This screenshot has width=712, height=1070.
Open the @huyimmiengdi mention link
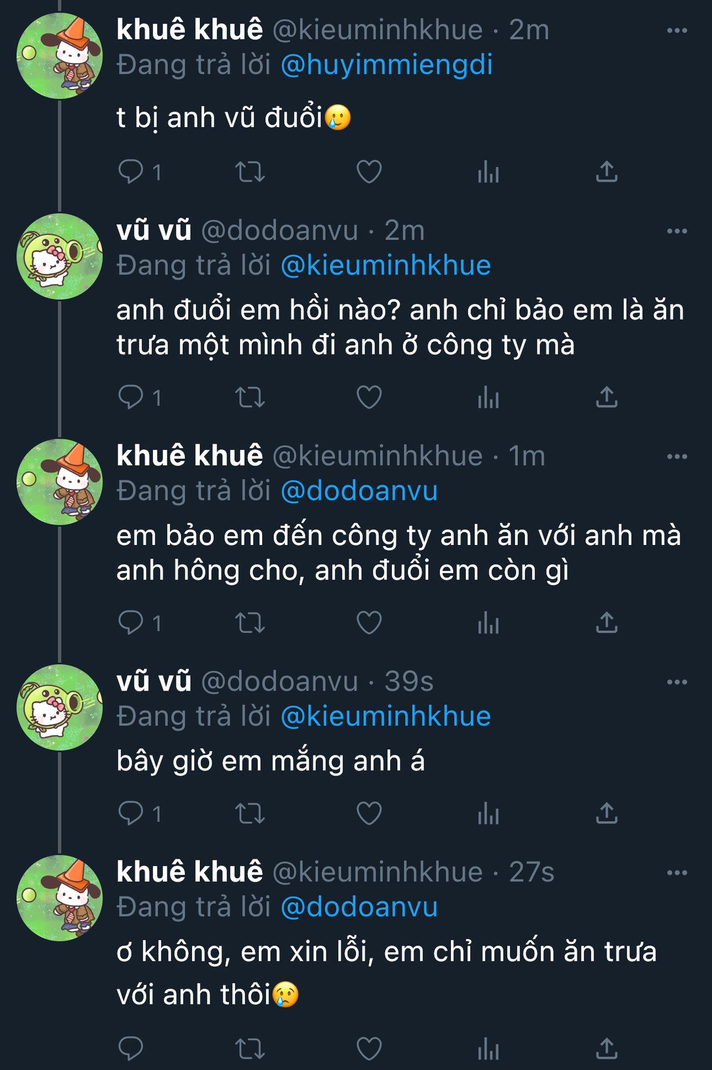click(387, 65)
